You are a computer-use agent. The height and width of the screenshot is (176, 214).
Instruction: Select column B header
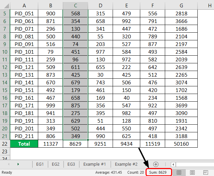[x=51, y=6]
